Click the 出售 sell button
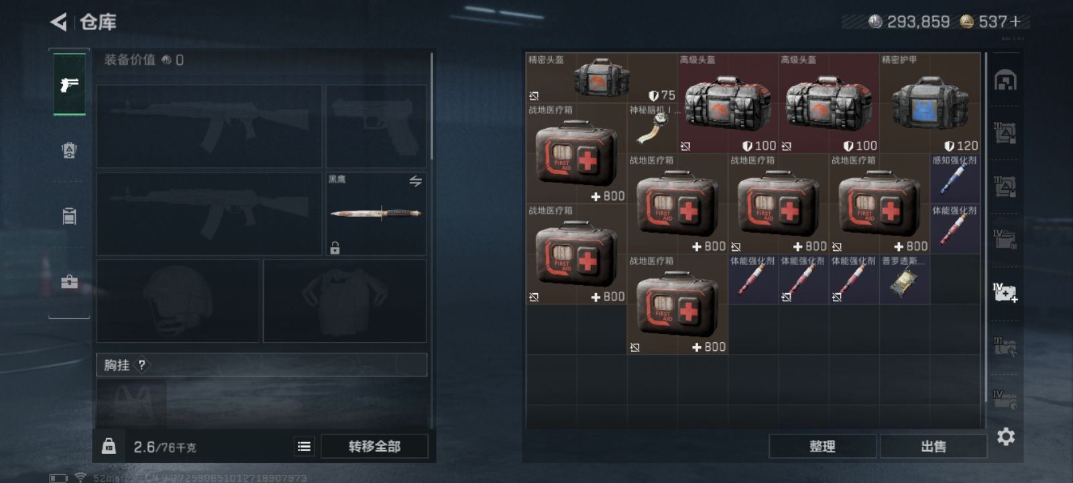 (x=933, y=446)
